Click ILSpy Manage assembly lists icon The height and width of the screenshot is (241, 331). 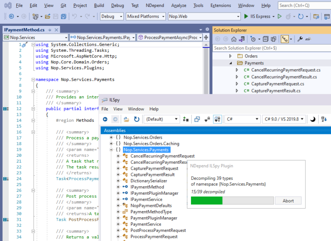(186, 119)
